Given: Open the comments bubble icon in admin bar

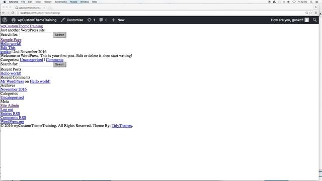Looking at the screenshot, I should click(x=101, y=20).
